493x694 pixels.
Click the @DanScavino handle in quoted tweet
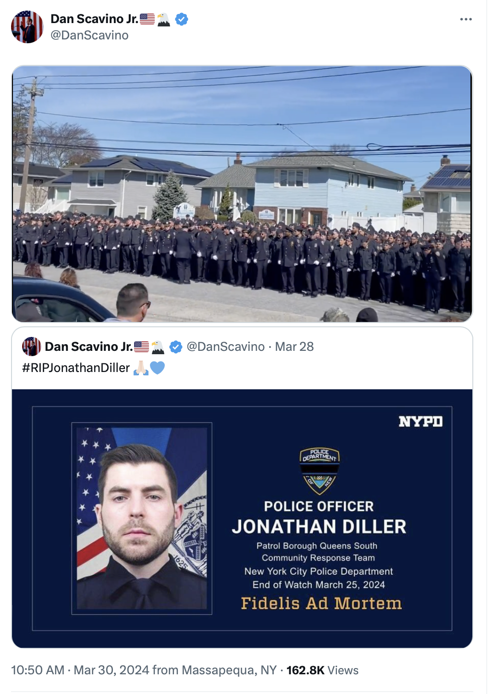225,347
